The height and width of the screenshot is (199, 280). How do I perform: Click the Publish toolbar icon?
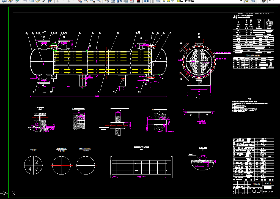11,1
